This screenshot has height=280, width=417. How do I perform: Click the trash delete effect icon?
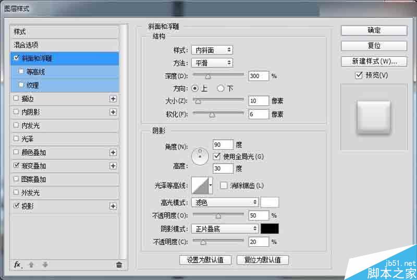tap(119, 264)
